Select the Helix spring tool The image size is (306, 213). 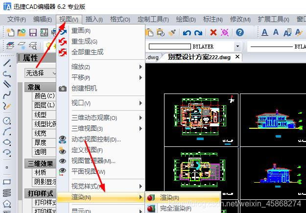click(7, 193)
